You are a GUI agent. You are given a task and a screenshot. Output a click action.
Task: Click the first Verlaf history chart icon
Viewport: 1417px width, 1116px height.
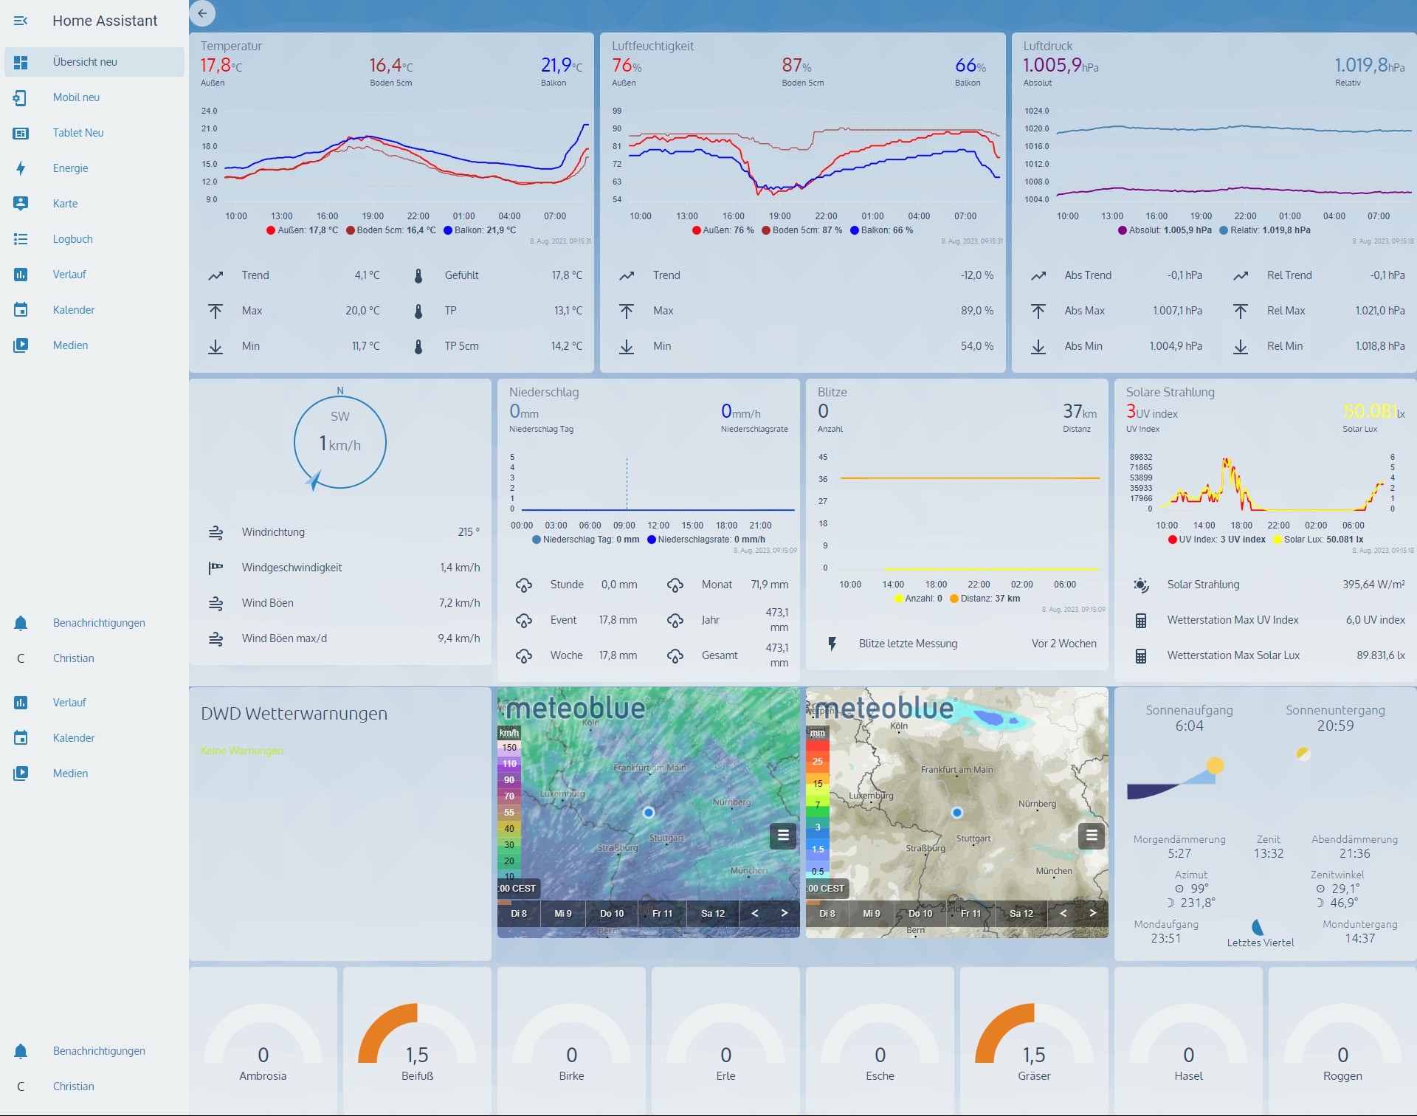coord(21,275)
